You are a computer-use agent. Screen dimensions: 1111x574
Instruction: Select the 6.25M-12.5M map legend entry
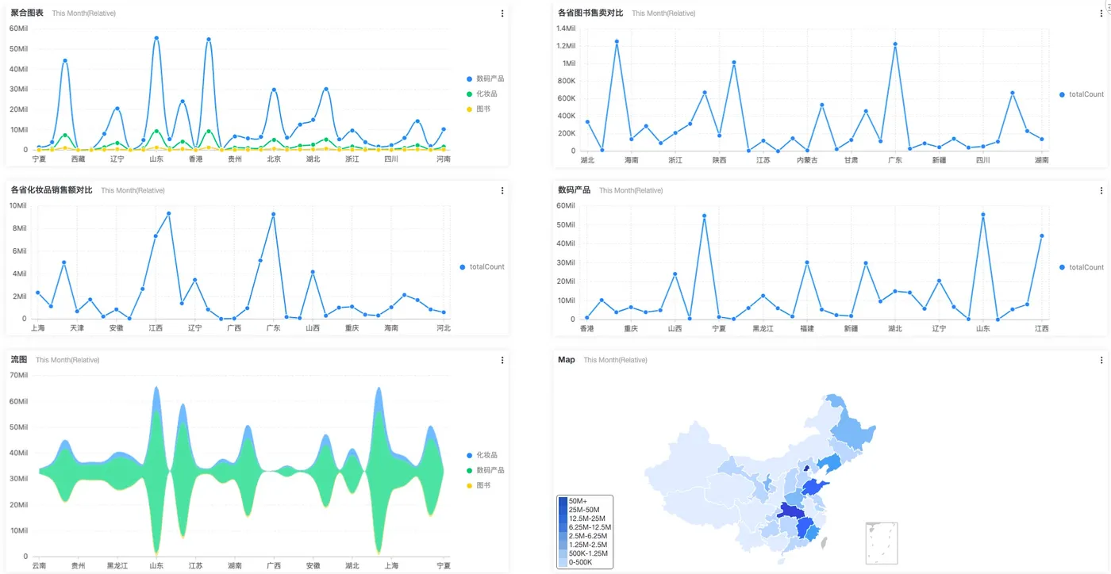584,527
